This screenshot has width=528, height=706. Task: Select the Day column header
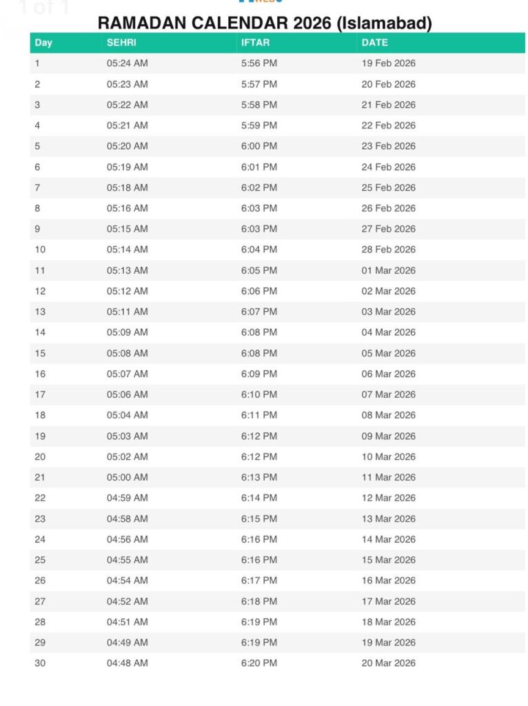(43, 43)
